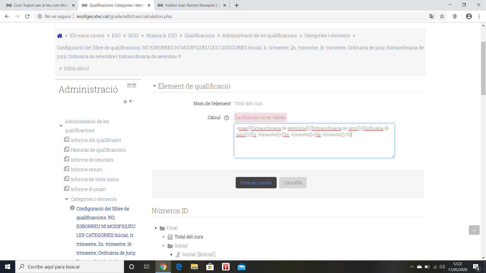Open Informe de resultats link

pos(92,160)
